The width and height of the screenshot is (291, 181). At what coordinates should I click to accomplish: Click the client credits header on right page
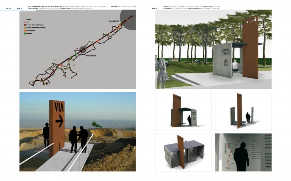[x=199, y=6]
